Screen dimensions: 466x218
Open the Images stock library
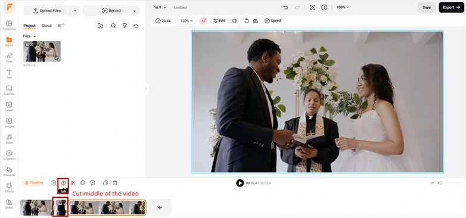pyautogui.click(x=9, y=123)
